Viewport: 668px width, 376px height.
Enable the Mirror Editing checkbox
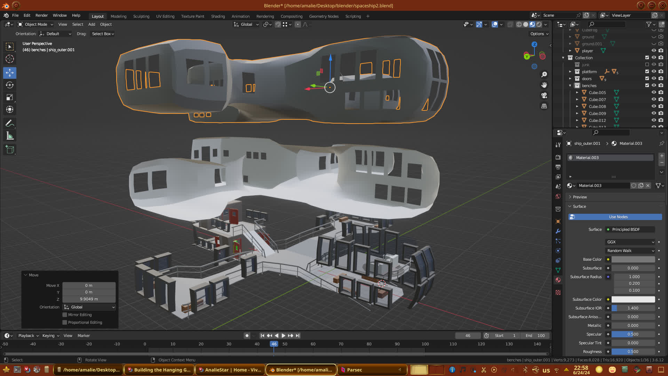point(65,315)
